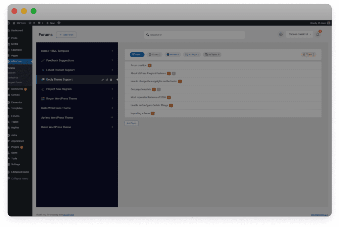Open the settings gear near the search bar
Image resolution: width=339 pixels, height=227 pixels.
[281, 34]
